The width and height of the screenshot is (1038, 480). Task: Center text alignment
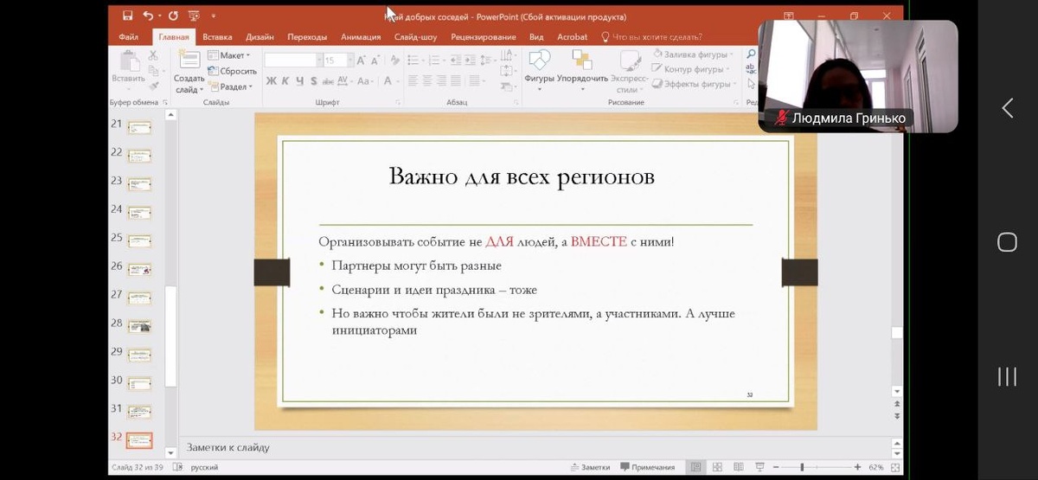coord(428,80)
